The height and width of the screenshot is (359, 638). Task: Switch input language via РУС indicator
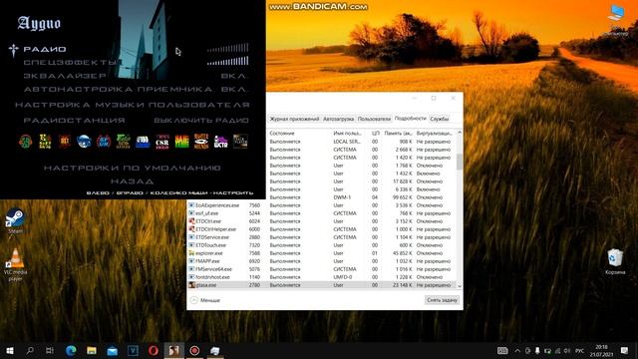pyautogui.click(x=579, y=350)
